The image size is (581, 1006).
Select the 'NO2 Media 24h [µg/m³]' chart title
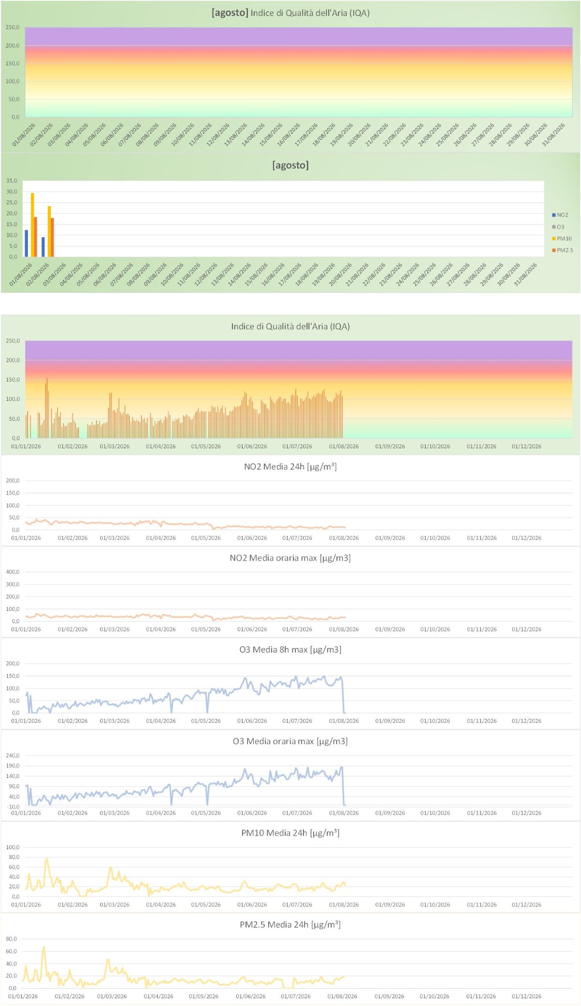tap(290, 467)
